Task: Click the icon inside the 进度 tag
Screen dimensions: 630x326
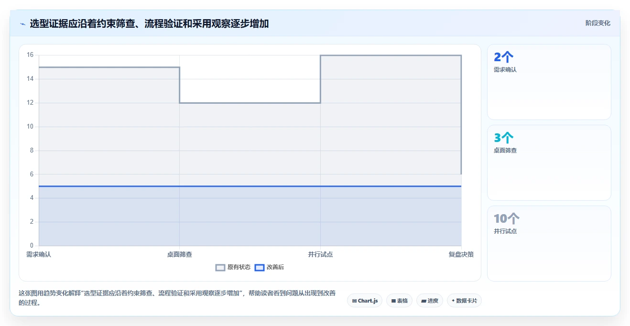Action: click(424, 301)
